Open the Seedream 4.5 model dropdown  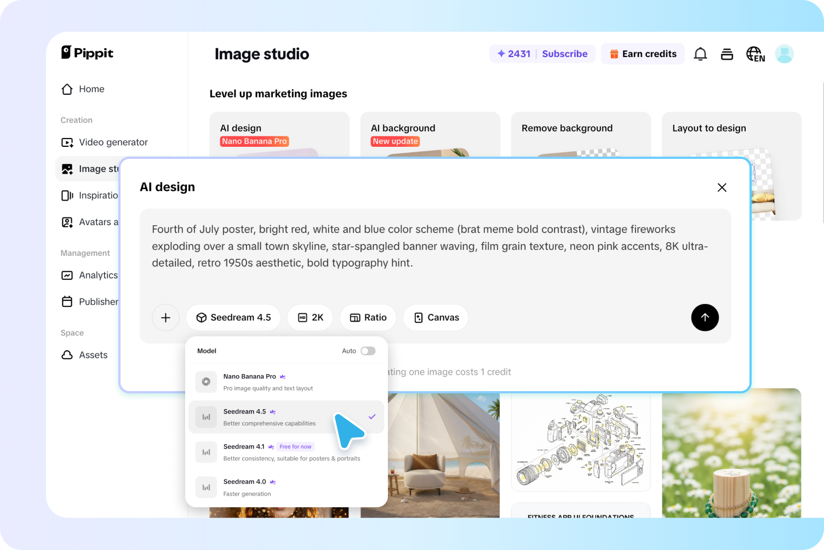pos(233,318)
